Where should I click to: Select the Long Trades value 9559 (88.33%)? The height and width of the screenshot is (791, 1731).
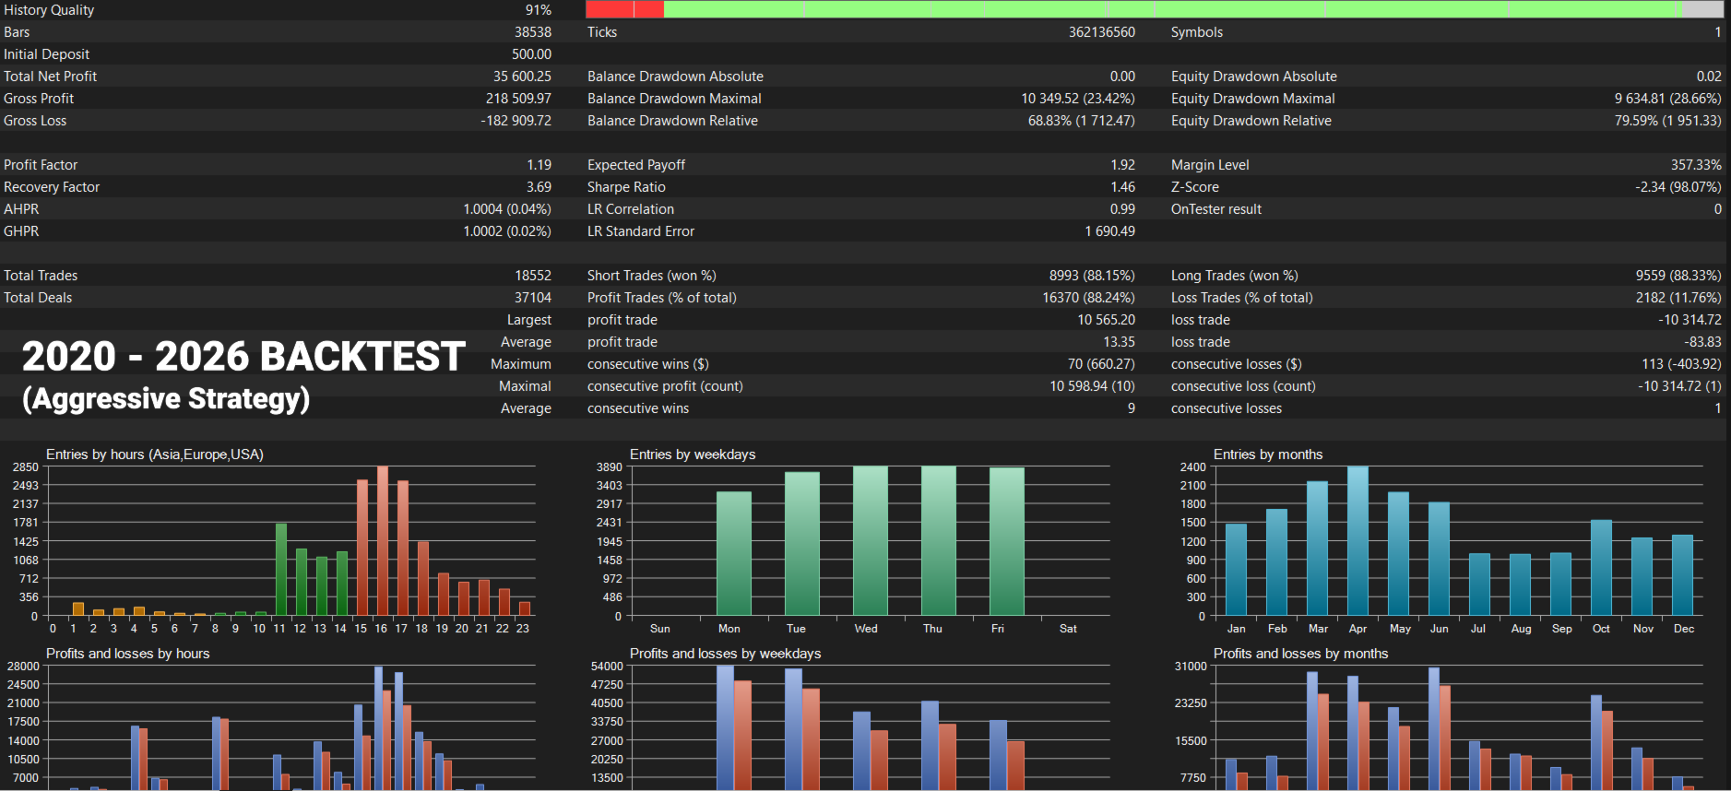tap(1678, 276)
